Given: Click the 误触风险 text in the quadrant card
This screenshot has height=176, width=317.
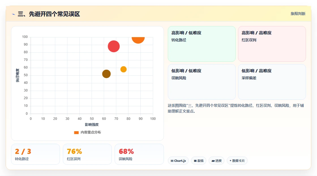Looking at the screenshot, I should click(179, 78).
